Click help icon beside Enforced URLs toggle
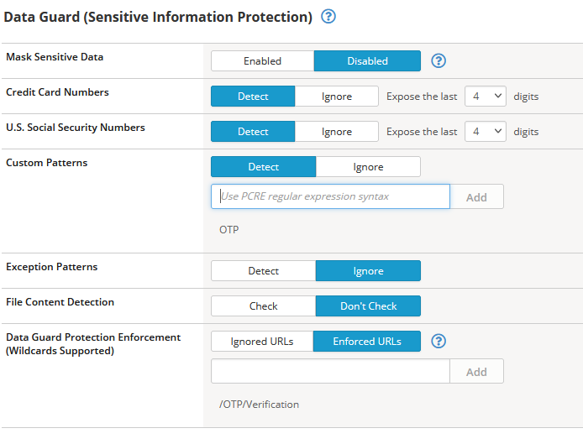Screen dimensions: 583x444 tap(438, 341)
